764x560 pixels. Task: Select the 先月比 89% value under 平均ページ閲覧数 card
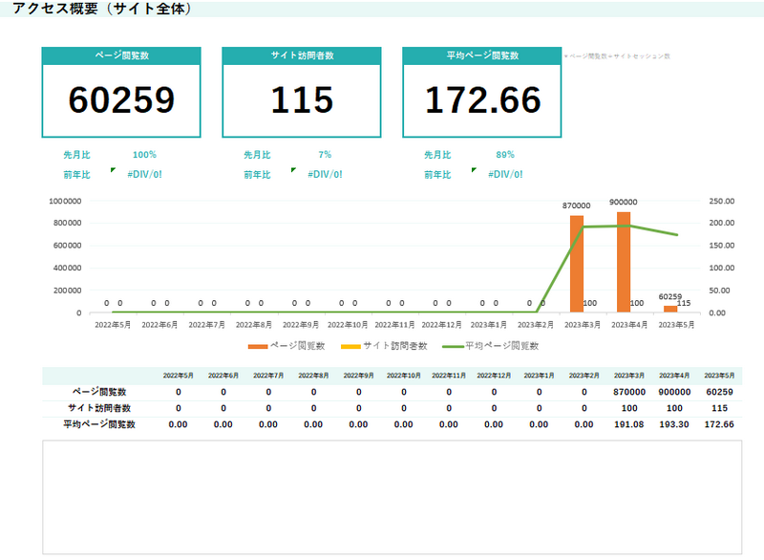tap(505, 154)
